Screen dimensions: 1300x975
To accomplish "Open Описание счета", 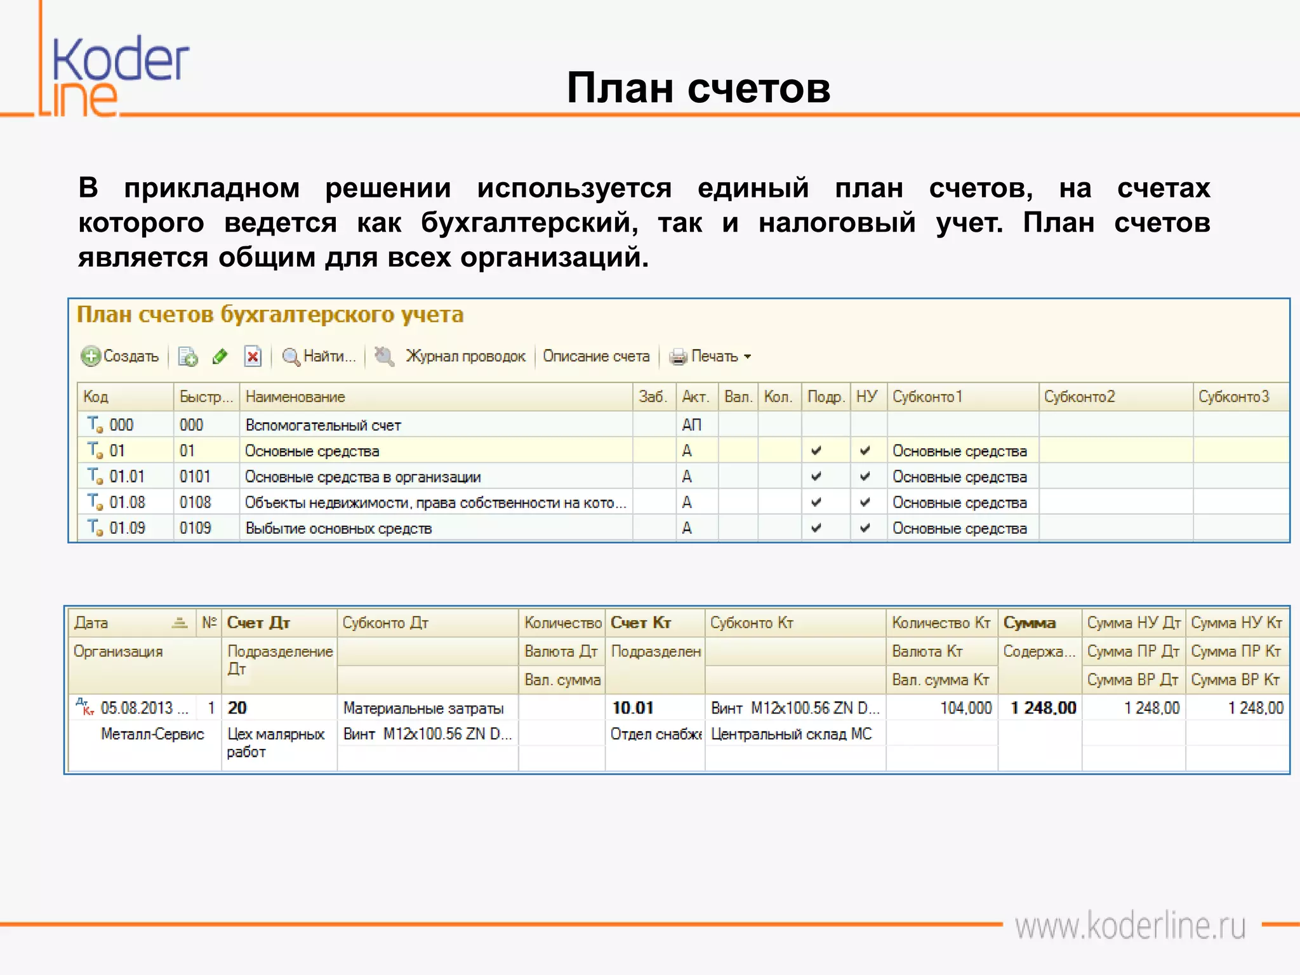I will point(596,356).
